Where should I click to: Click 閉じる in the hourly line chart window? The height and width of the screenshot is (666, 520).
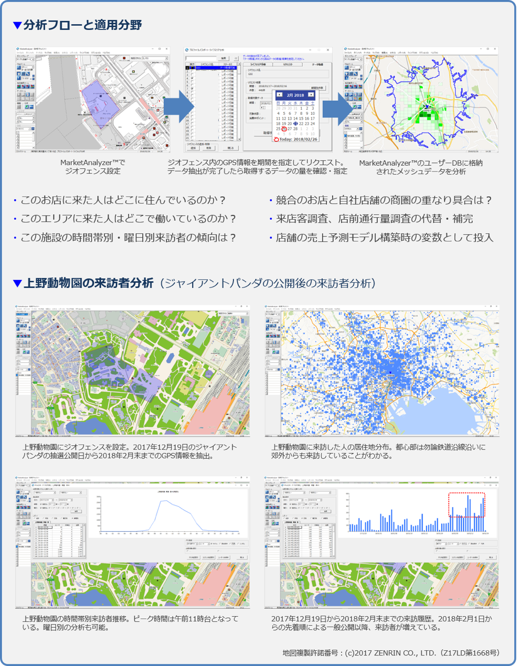point(241,557)
